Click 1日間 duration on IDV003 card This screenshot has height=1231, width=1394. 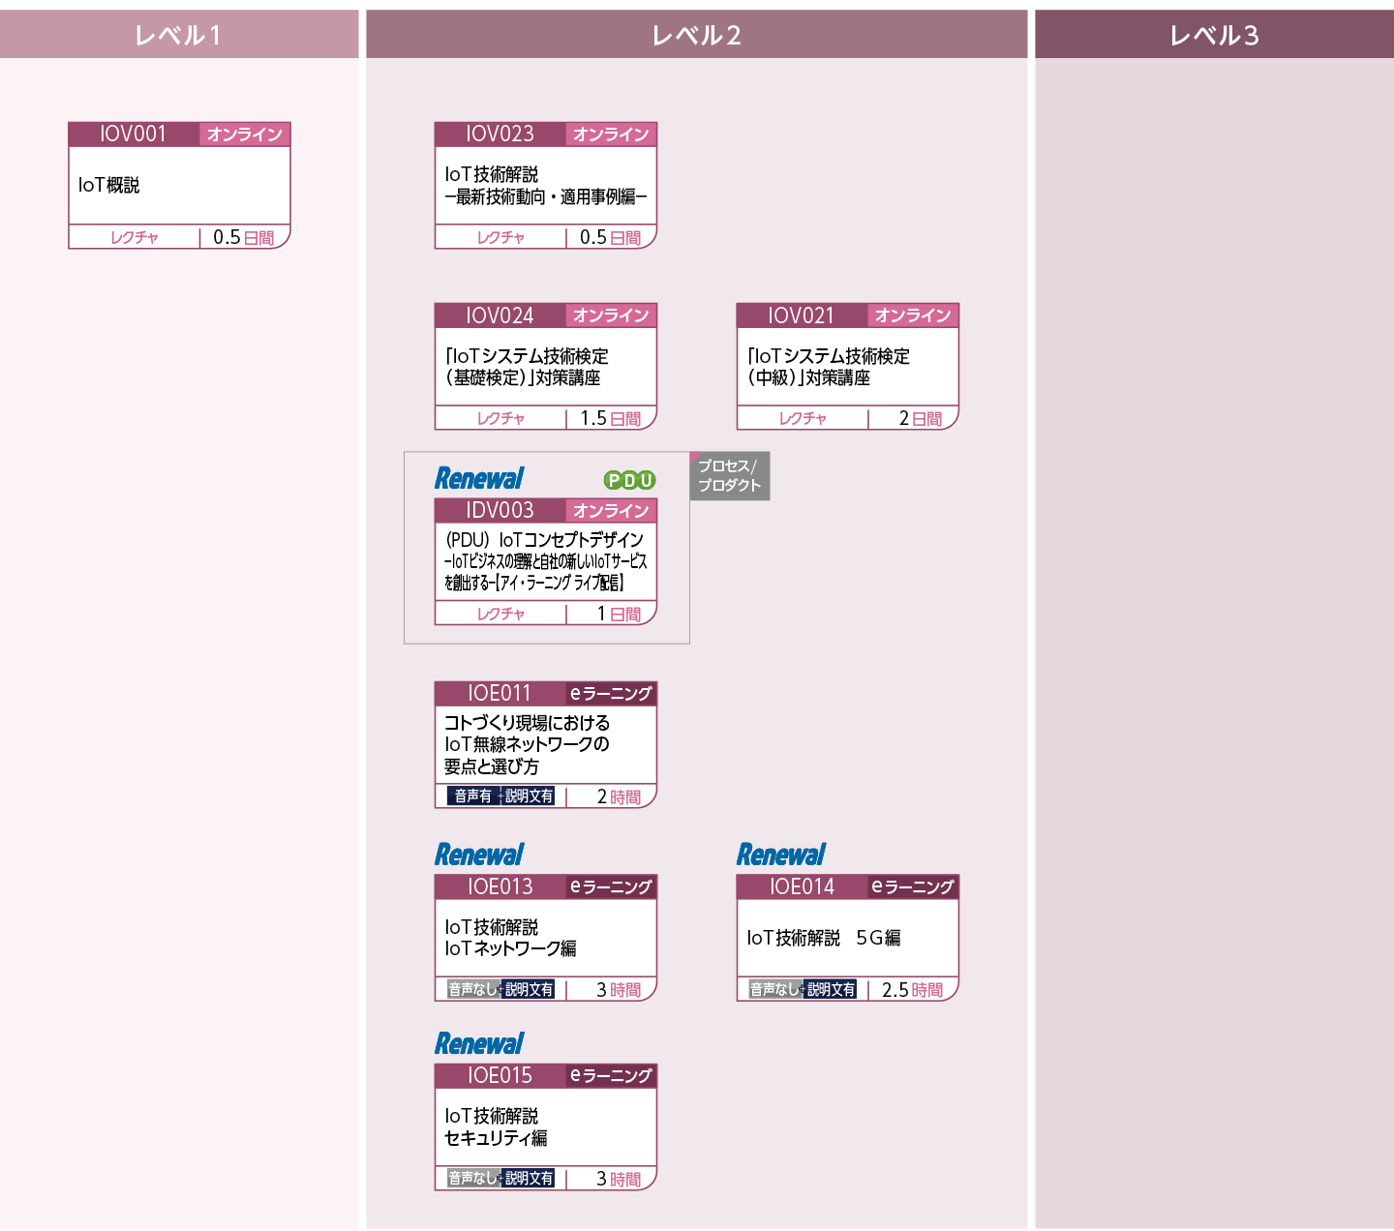pos(619,614)
